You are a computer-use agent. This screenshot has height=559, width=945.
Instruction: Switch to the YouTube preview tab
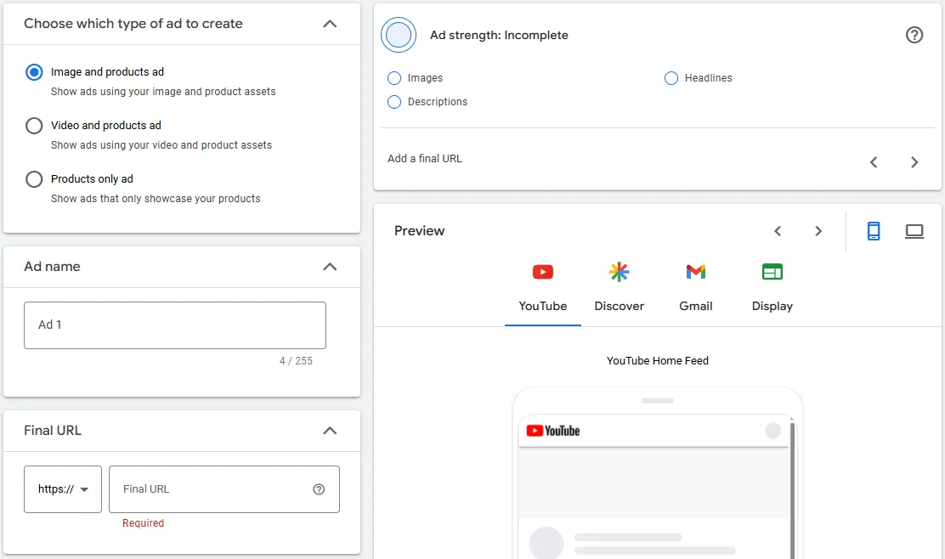pyautogui.click(x=543, y=289)
